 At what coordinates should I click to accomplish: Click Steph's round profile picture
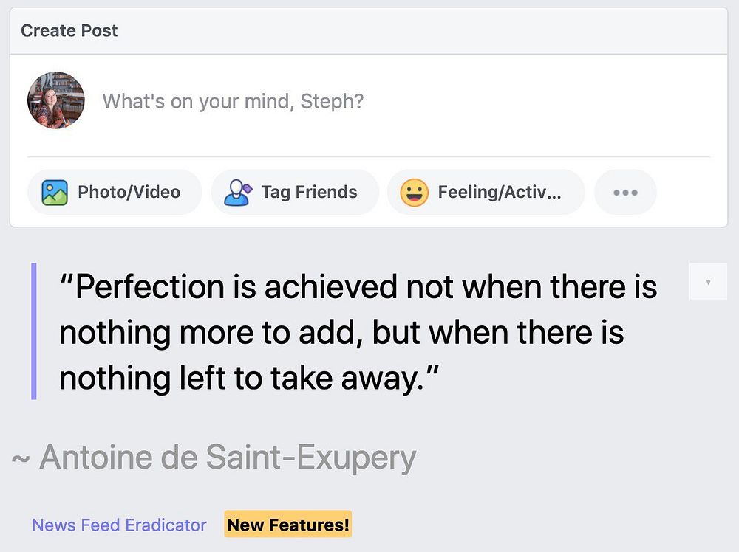click(x=56, y=100)
